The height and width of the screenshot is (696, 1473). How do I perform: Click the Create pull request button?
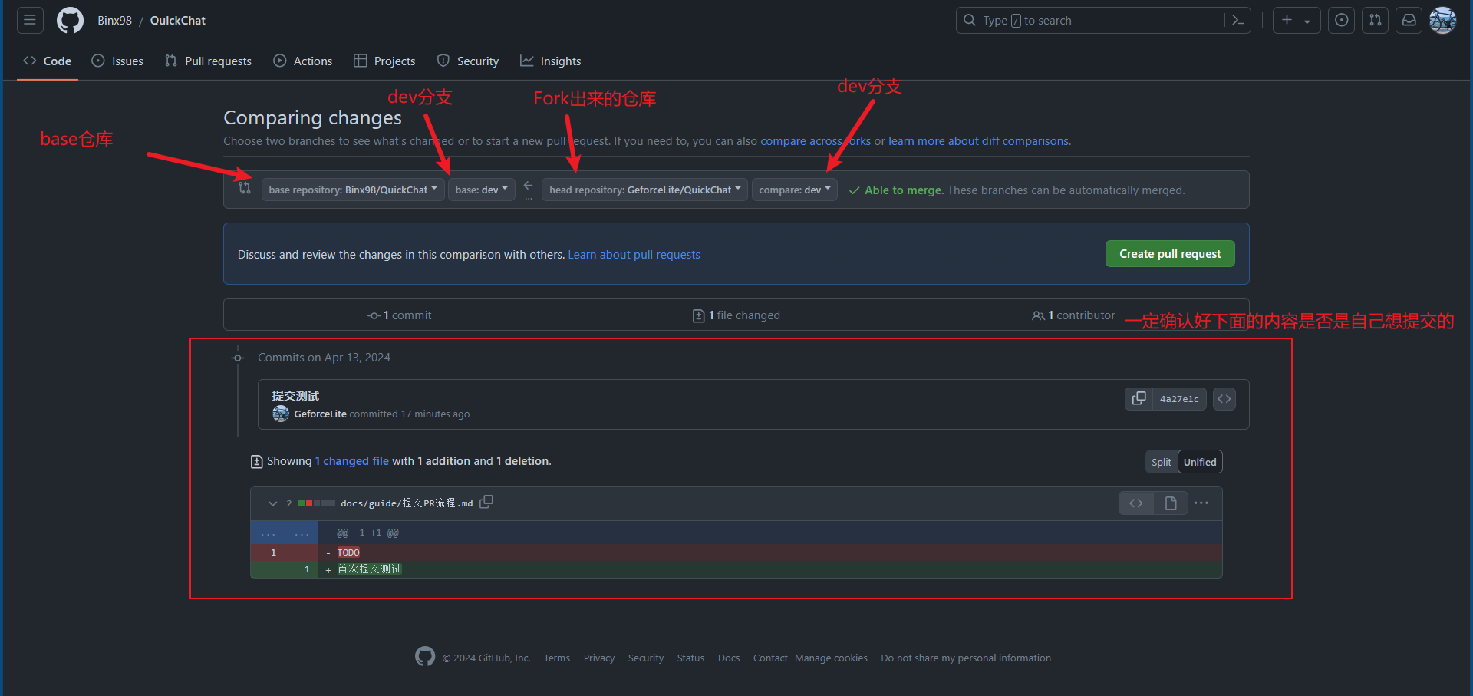(x=1170, y=254)
